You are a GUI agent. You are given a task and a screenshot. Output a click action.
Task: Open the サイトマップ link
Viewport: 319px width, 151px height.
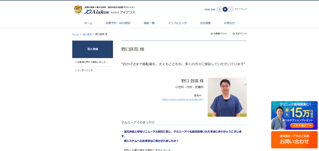tap(241, 9)
